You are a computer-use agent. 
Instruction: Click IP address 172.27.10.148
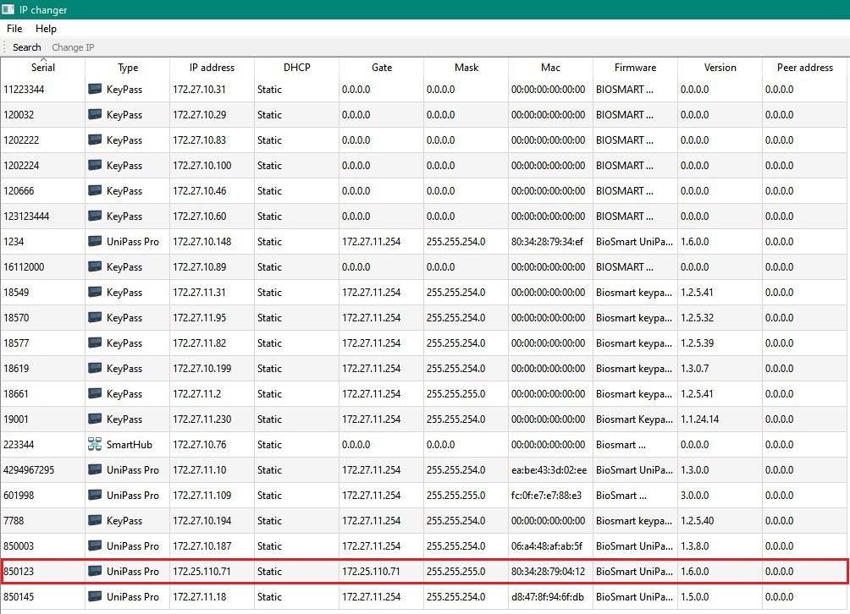click(x=202, y=242)
